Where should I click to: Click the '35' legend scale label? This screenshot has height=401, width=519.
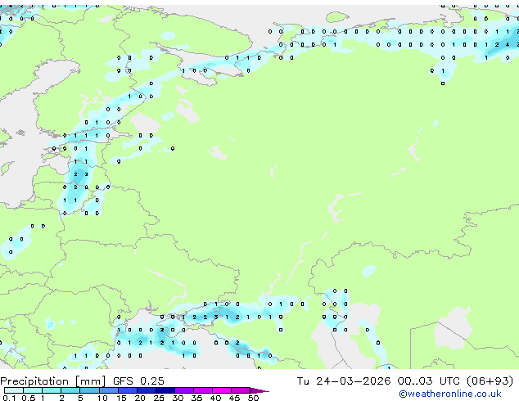click(196, 398)
